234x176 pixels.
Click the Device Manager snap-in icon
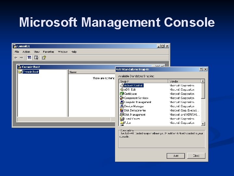[122, 106]
